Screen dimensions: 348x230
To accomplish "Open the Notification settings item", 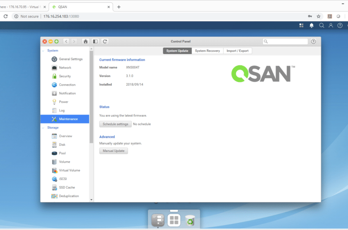I will (64, 93).
